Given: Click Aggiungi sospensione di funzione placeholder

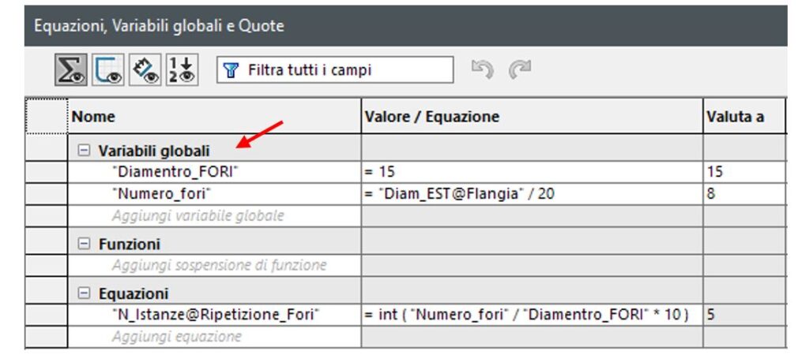Looking at the screenshot, I should click(x=219, y=265).
